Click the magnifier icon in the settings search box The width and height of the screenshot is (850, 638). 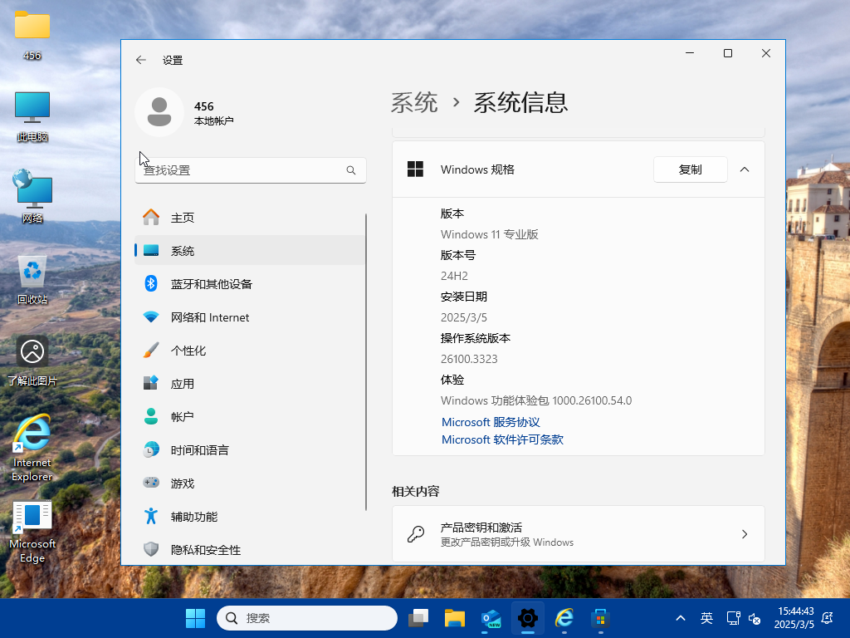tap(351, 170)
